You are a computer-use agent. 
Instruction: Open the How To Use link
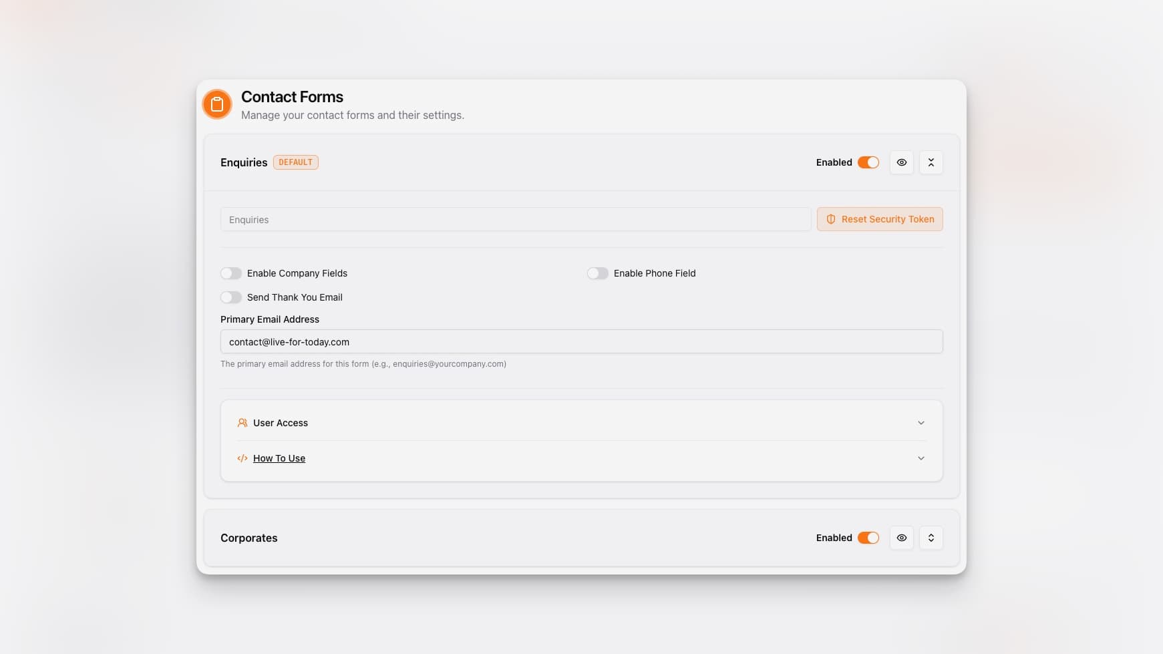(279, 458)
